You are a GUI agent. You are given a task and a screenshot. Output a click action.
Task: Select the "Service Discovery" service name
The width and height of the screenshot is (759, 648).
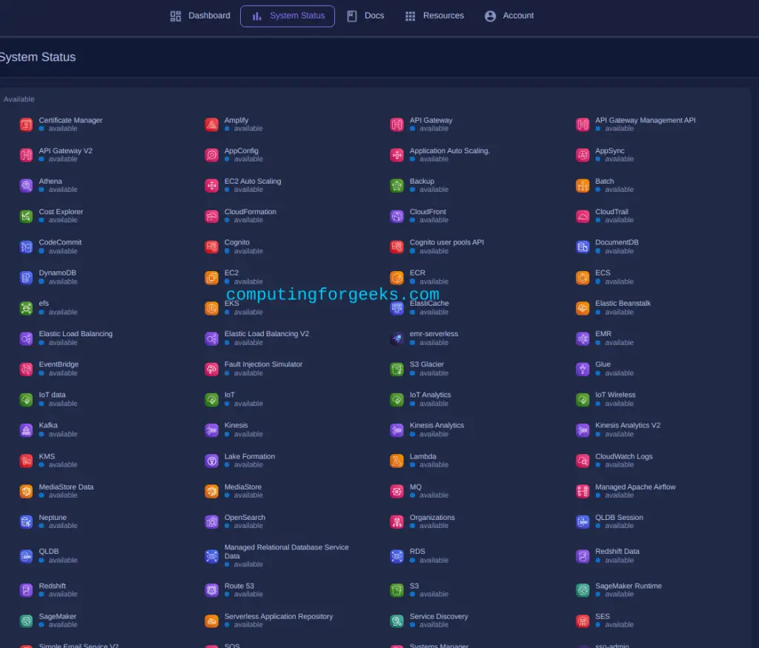click(x=439, y=617)
